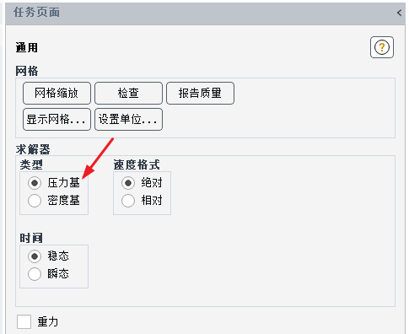Image resolution: width=409 pixels, height=334 pixels.
Task: Collapse the 任务页面 panel with the chevron
Action: coord(400,13)
